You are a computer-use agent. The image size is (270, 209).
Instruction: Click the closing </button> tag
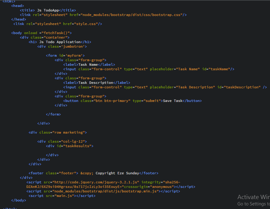(x=192, y=101)
